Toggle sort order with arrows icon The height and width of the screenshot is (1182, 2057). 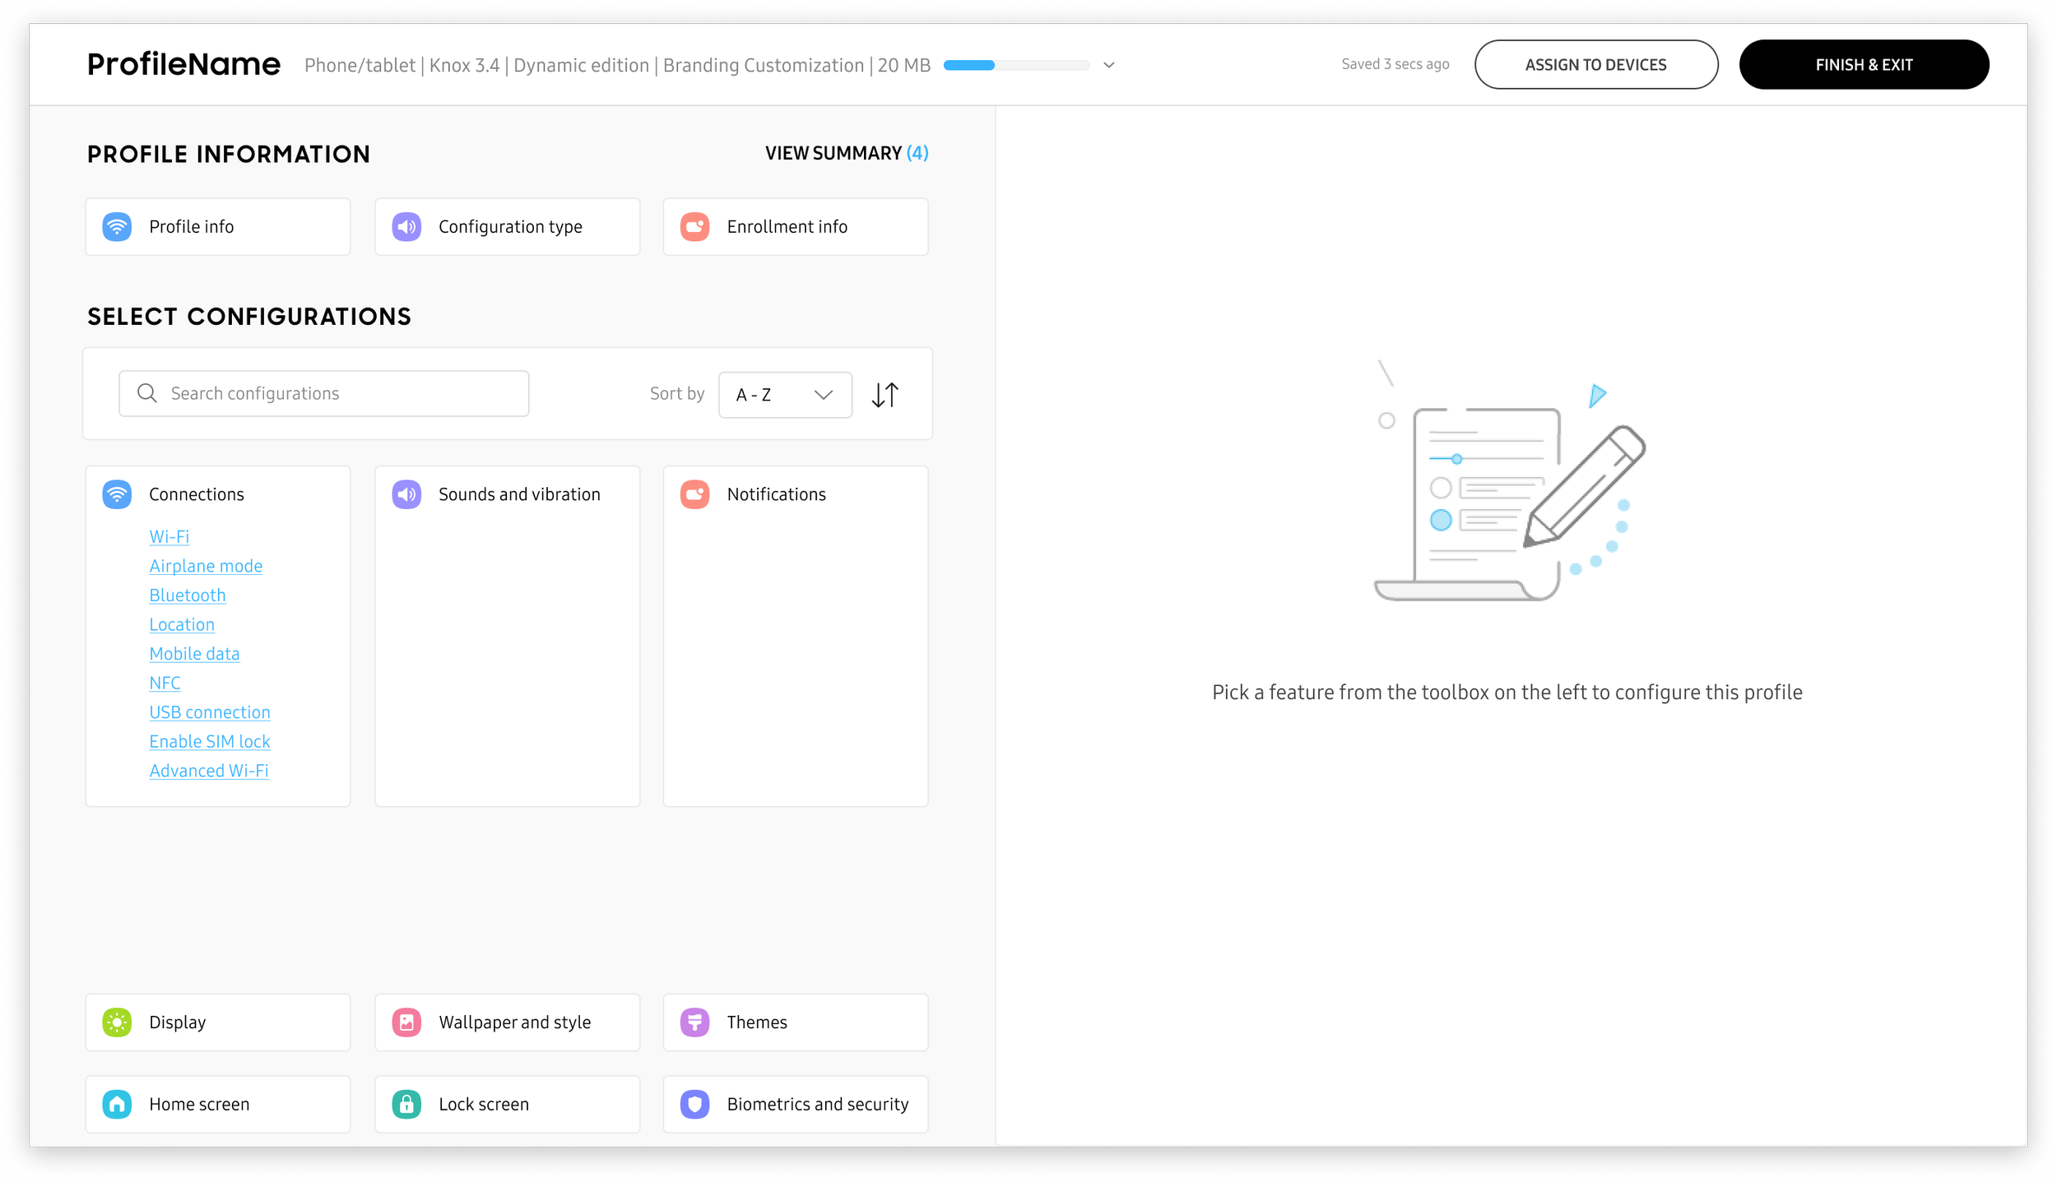coord(885,395)
